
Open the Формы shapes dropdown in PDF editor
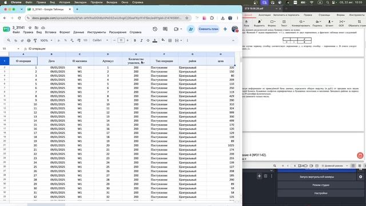coord(272,23)
